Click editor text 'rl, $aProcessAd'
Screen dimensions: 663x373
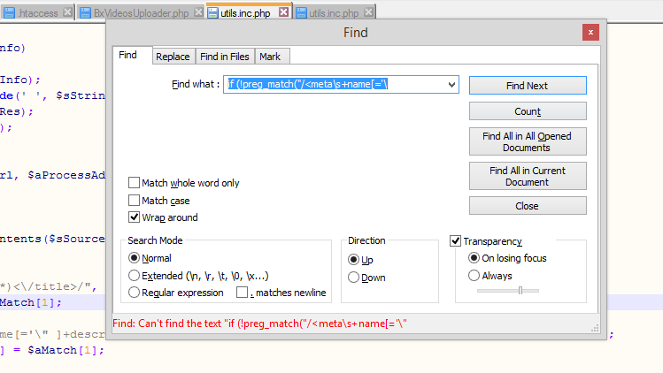52,175
